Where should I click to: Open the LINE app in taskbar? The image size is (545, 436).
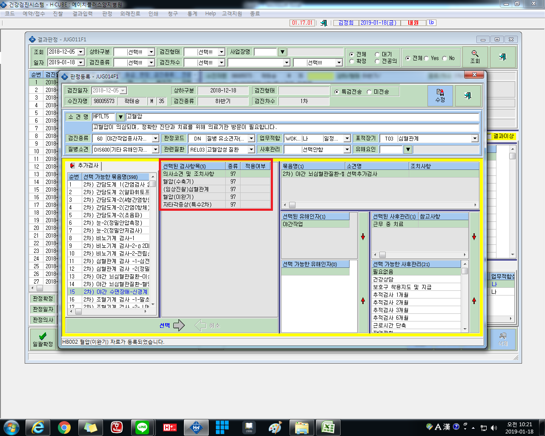pyautogui.click(x=142, y=427)
